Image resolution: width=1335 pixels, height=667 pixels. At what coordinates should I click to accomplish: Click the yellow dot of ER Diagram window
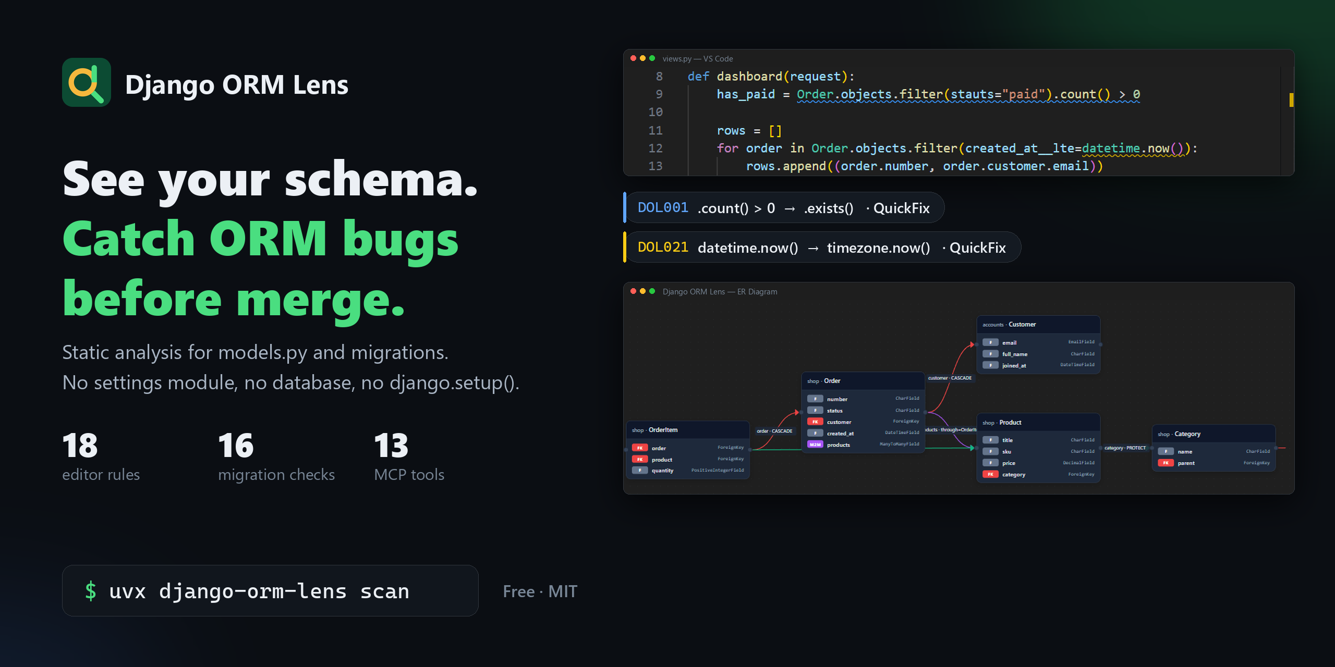pyautogui.click(x=642, y=291)
